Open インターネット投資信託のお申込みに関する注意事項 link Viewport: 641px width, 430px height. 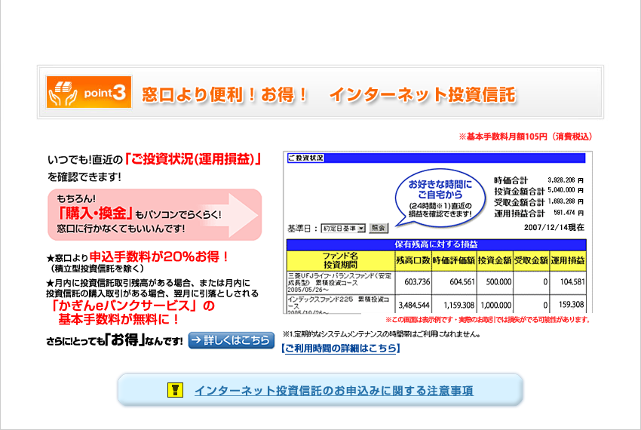pyautogui.click(x=334, y=391)
